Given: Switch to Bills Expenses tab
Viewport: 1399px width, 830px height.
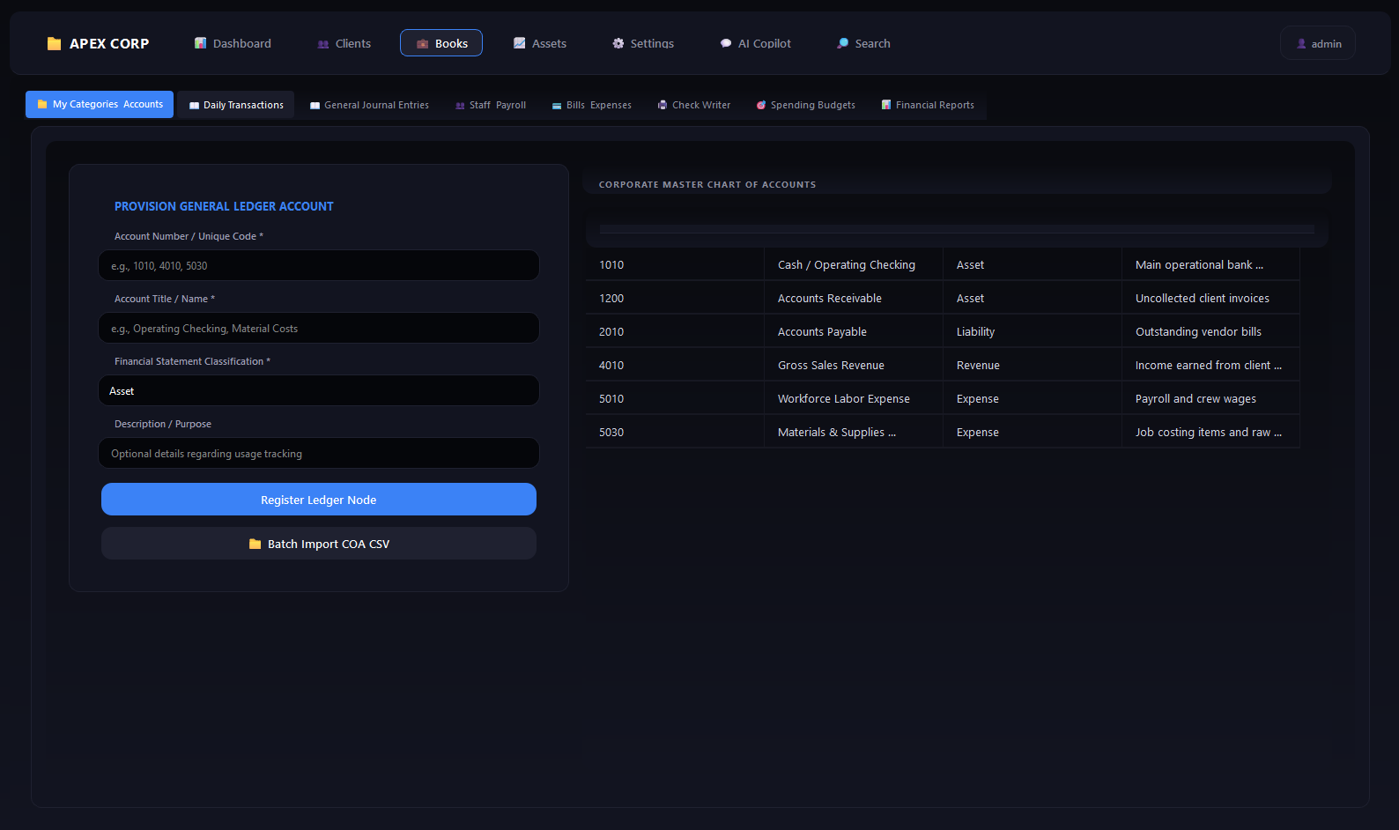Looking at the screenshot, I should (x=592, y=105).
